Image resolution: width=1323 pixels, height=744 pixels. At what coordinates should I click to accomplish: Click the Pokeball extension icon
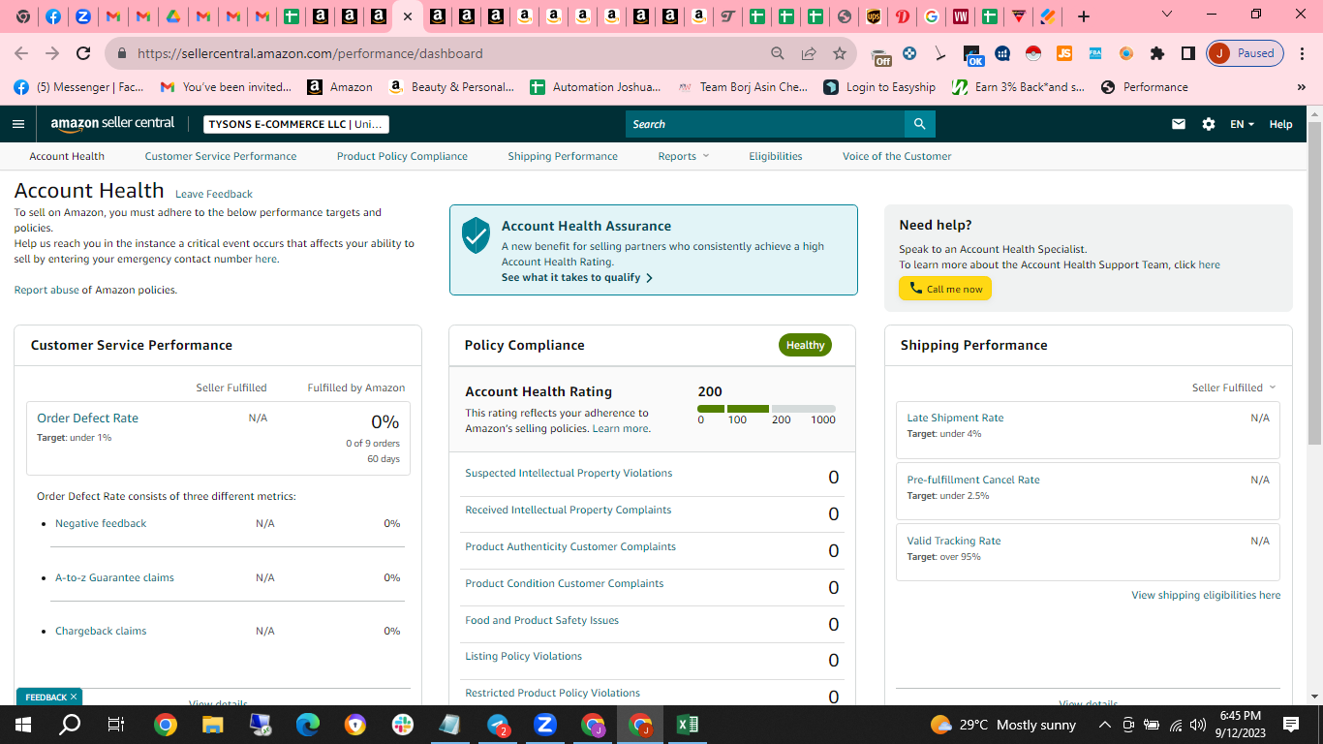click(x=1033, y=53)
